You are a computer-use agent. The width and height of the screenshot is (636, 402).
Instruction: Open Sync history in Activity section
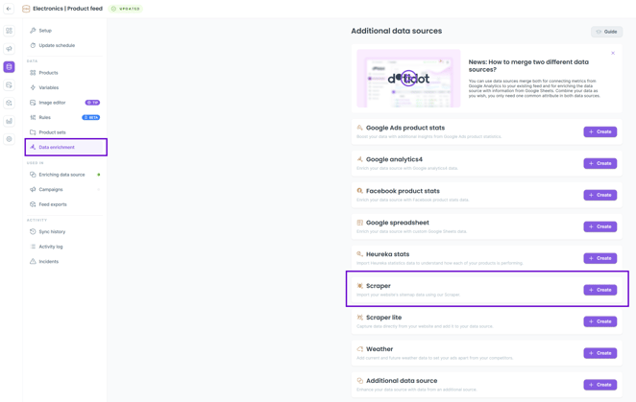52,231
